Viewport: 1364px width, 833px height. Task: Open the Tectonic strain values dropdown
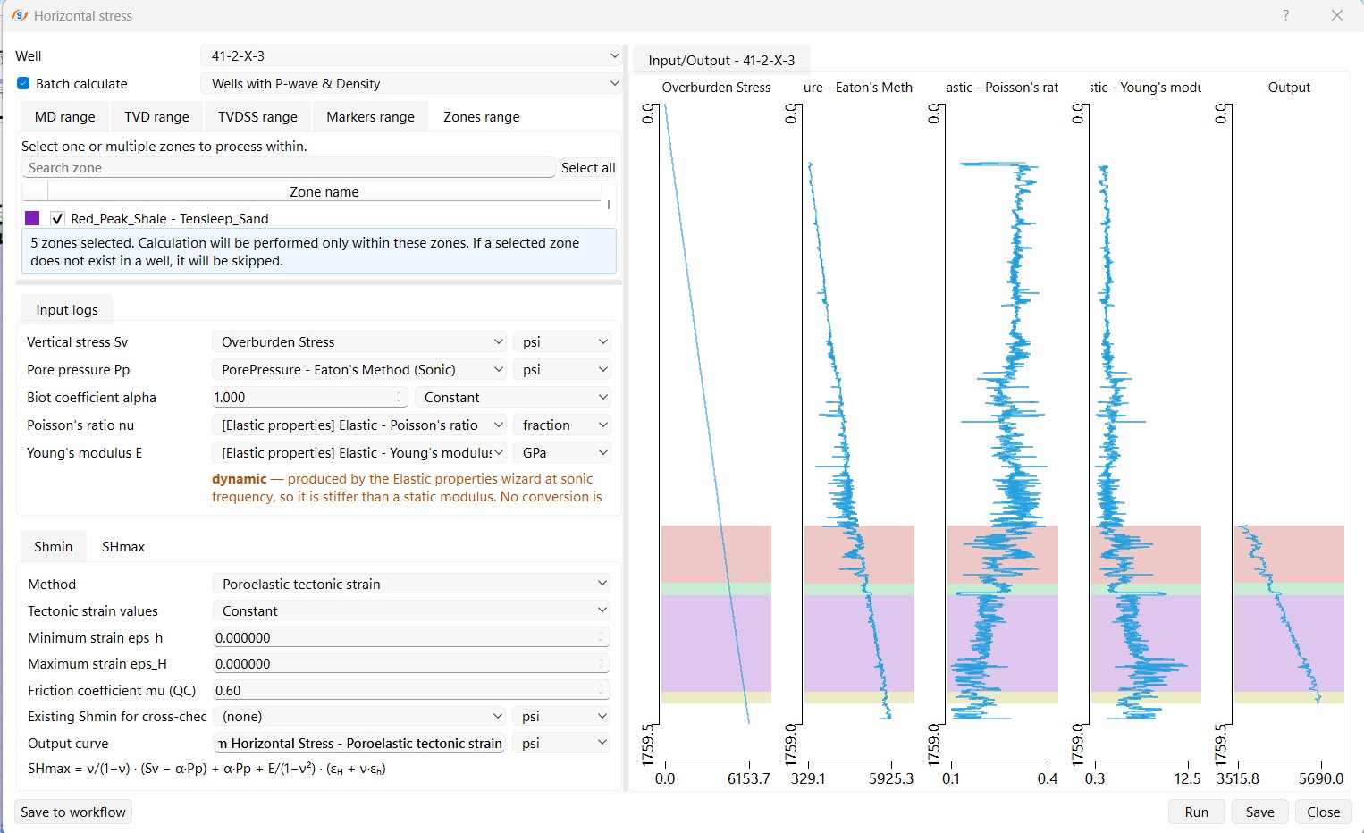[412, 611]
